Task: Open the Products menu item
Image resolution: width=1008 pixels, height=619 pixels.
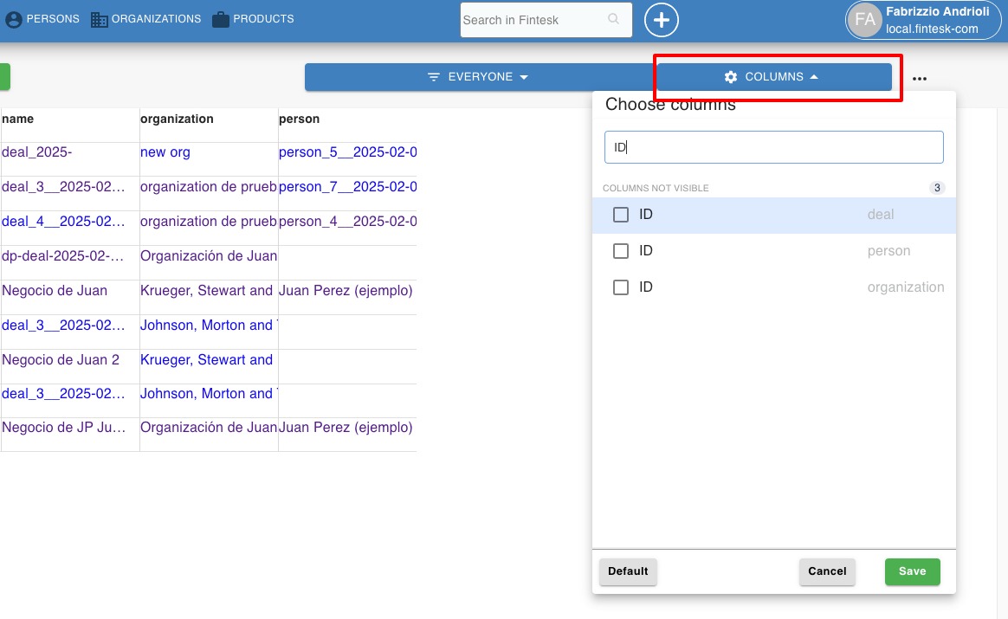Action: 263,19
